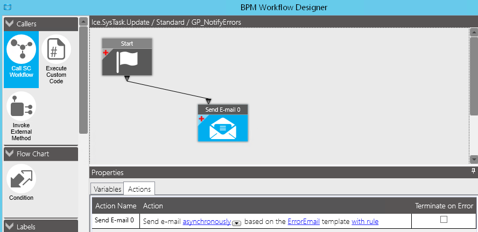
Task: Click red plus on Start node
Action: (106, 53)
